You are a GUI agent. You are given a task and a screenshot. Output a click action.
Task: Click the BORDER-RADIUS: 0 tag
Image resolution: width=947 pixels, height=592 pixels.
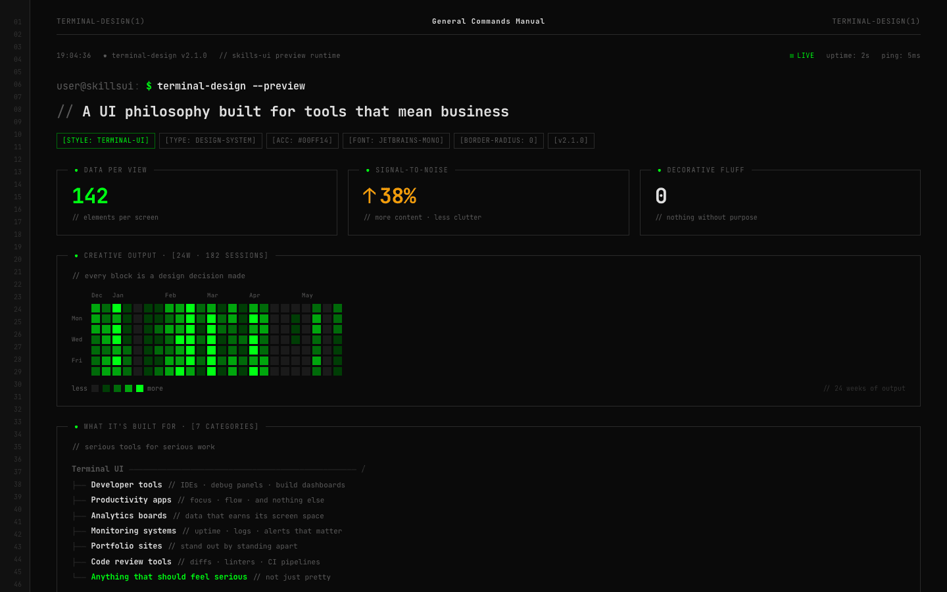pyautogui.click(x=498, y=141)
